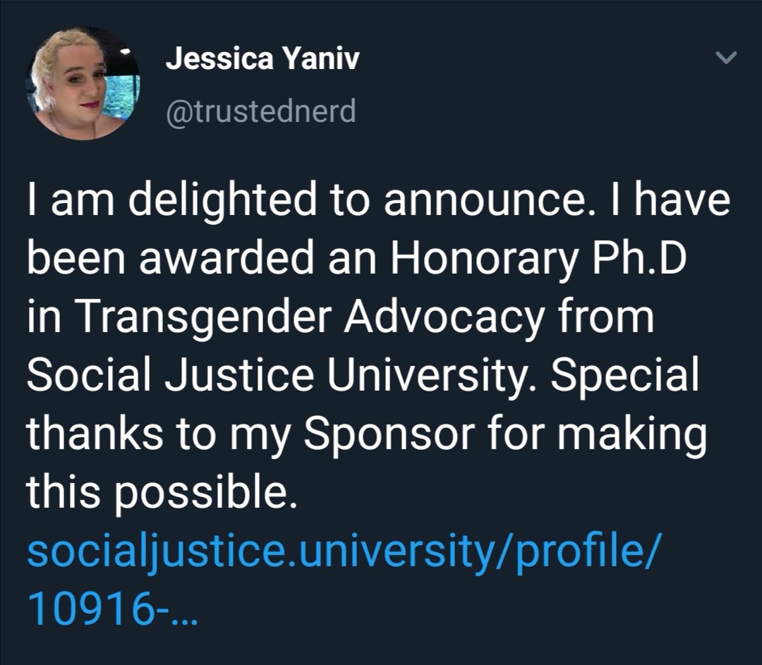Click the @trustednerd handle
Viewport: 762px width, 665px height.
coord(260,111)
